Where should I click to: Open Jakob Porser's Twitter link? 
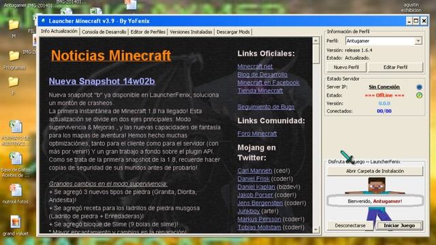[x=255, y=195]
